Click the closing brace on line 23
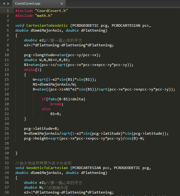 click(25, 119)
